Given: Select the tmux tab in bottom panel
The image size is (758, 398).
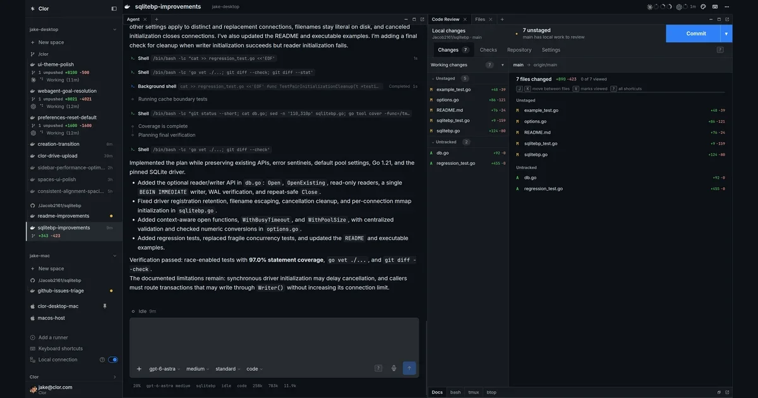Looking at the screenshot, I should point(473,392).
